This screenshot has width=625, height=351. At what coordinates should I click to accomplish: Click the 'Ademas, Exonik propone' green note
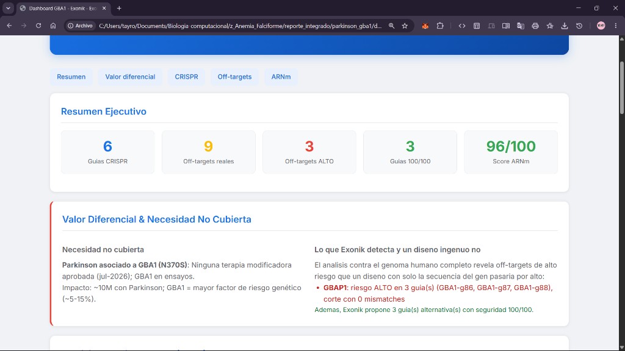(424, 310)
